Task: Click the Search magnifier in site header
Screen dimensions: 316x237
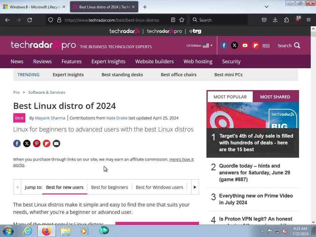Action: click(x=297, y=46)
